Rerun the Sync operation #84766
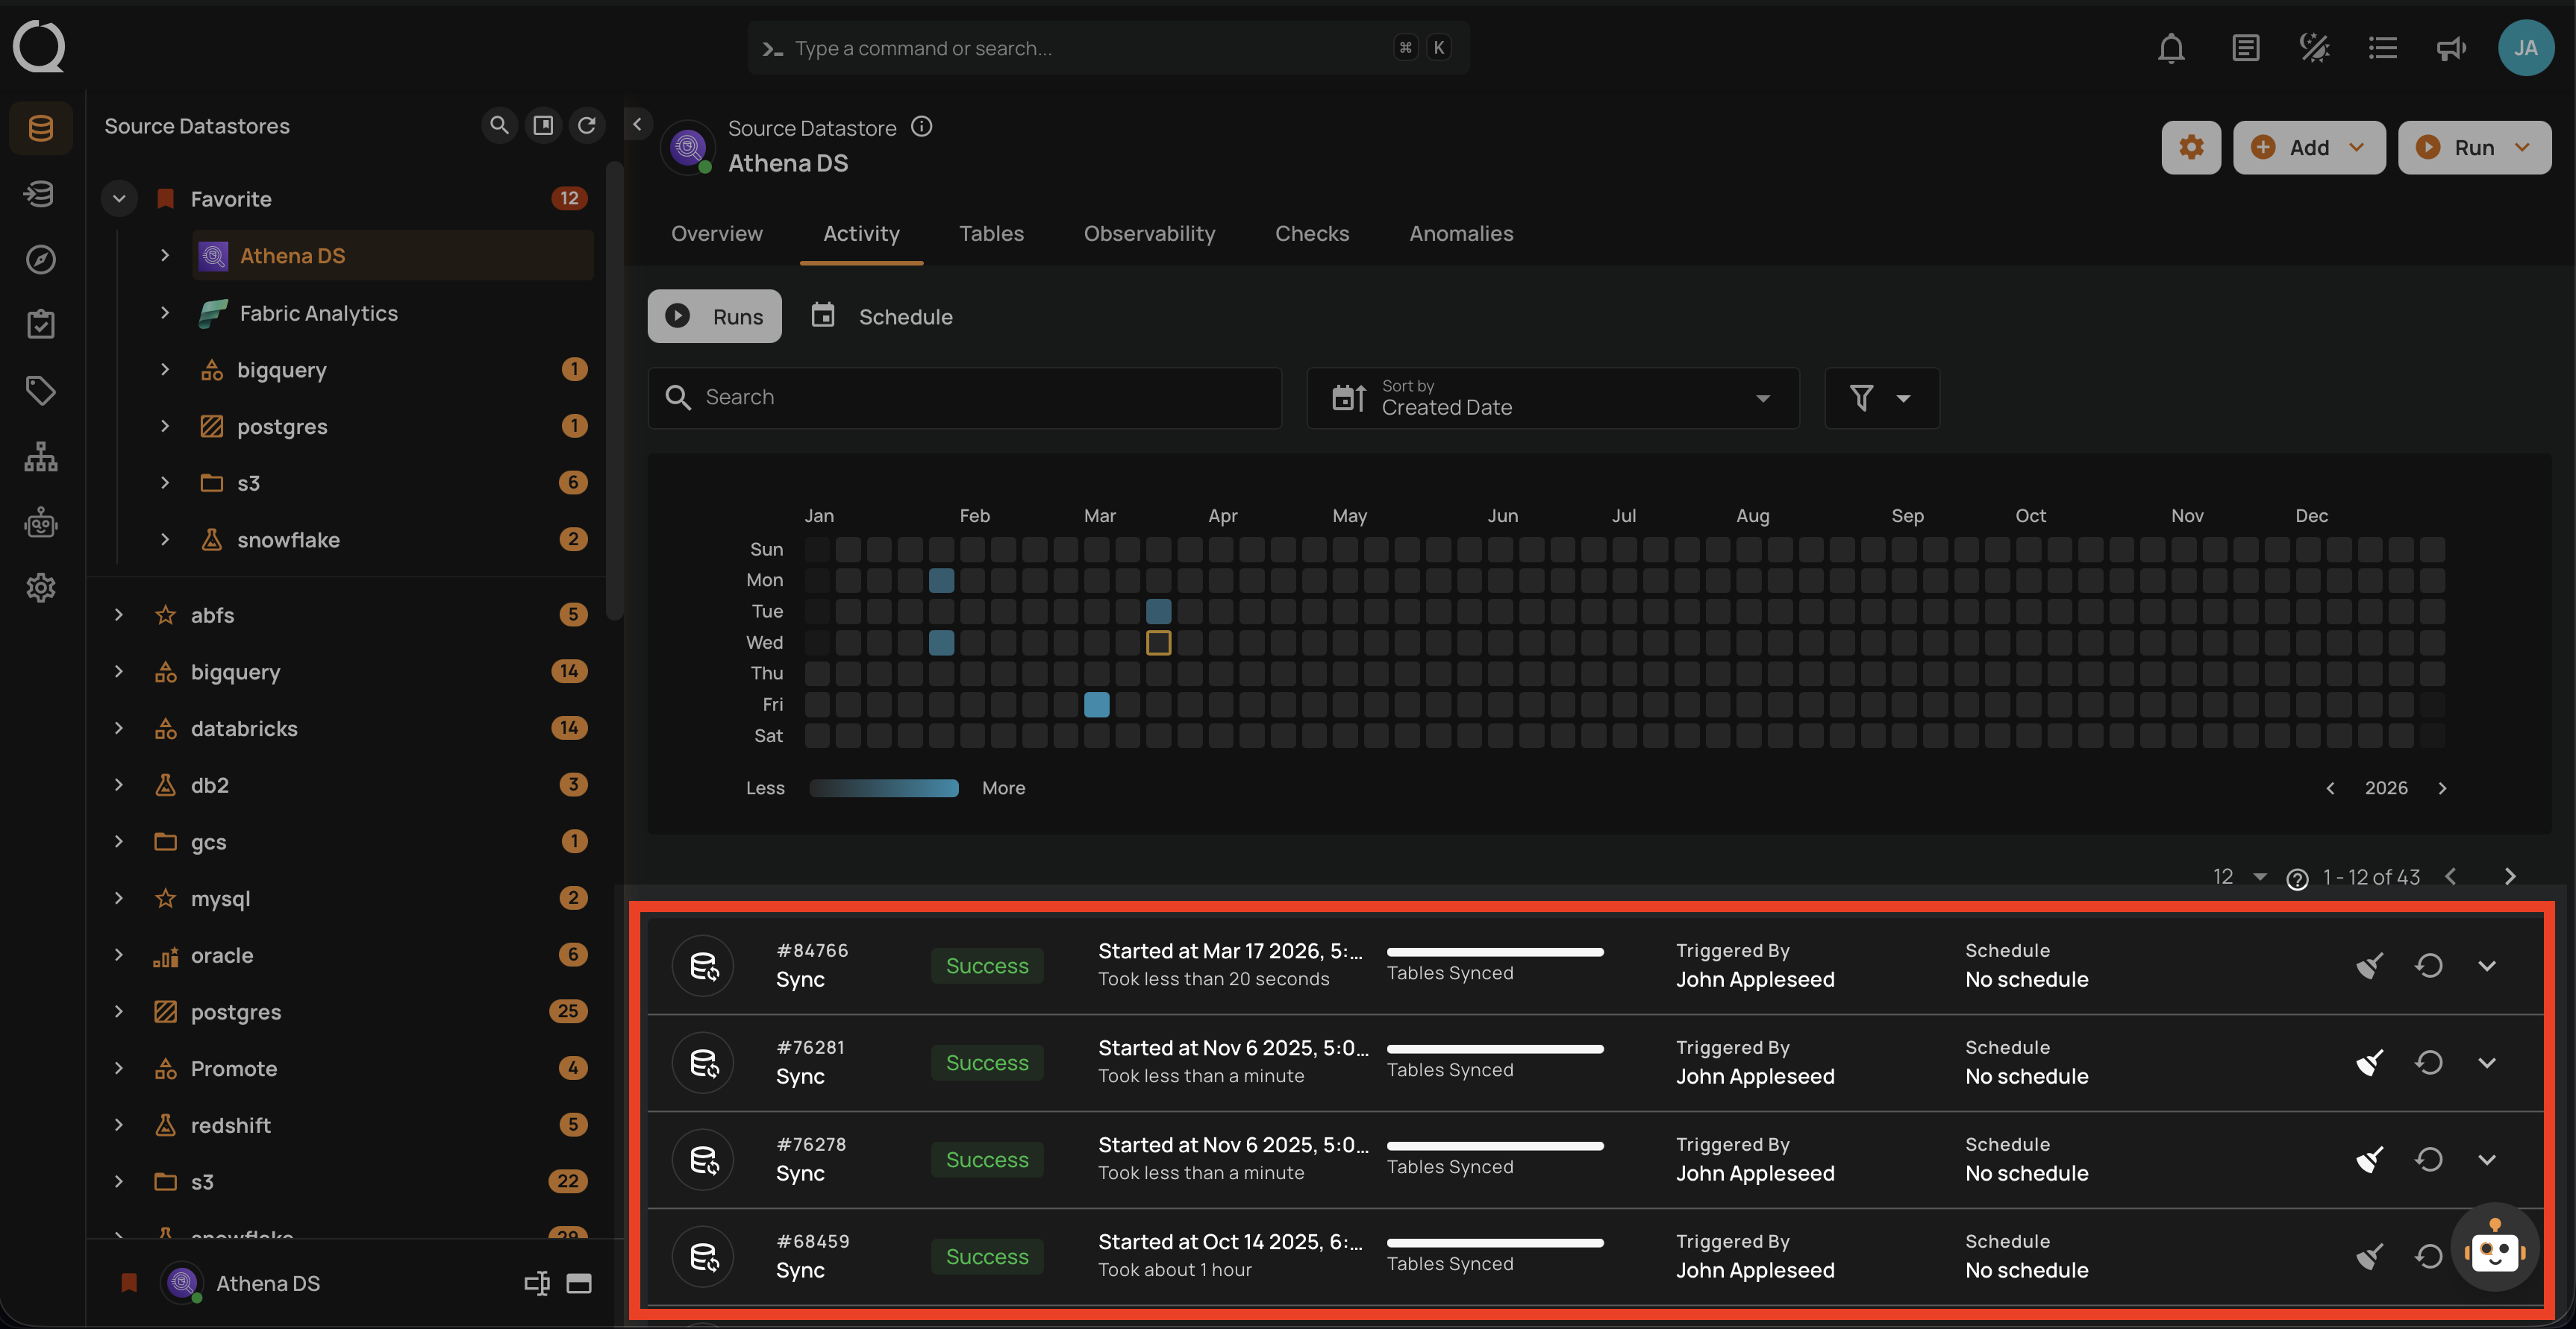This screenshot has height=1329, width=2576. (2428, 965)
